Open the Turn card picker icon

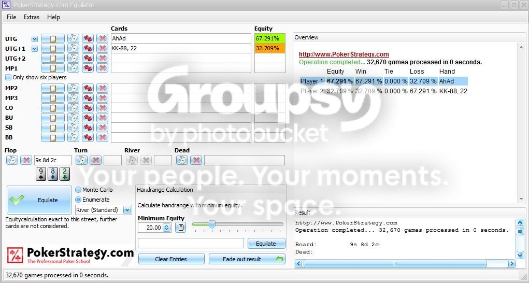tap(82, 160)
